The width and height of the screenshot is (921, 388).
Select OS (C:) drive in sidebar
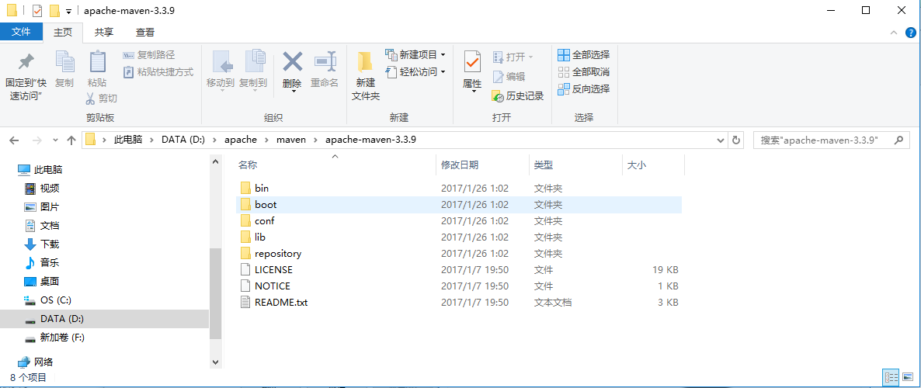pyautogui.click(x=47, y=300)
